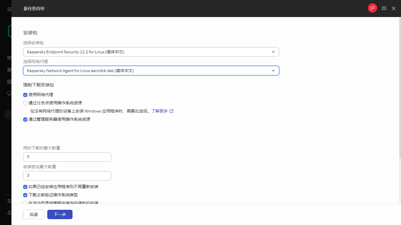Open the 了解更多 link
This screenshot has width=401, height=225.
tap(160, 111)
